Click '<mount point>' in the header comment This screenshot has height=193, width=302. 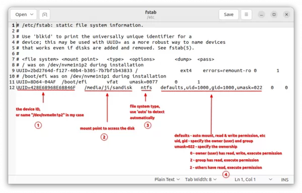(80, 59)
